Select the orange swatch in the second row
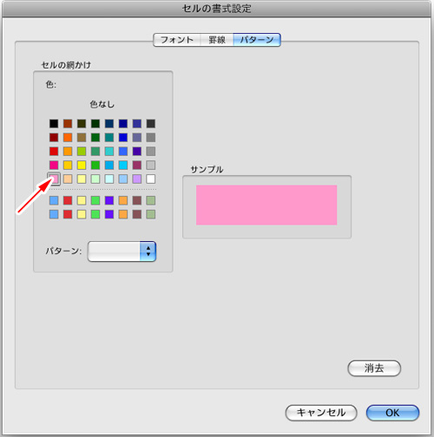The width and height of the screenshot is (434, 437). (68, 137)
